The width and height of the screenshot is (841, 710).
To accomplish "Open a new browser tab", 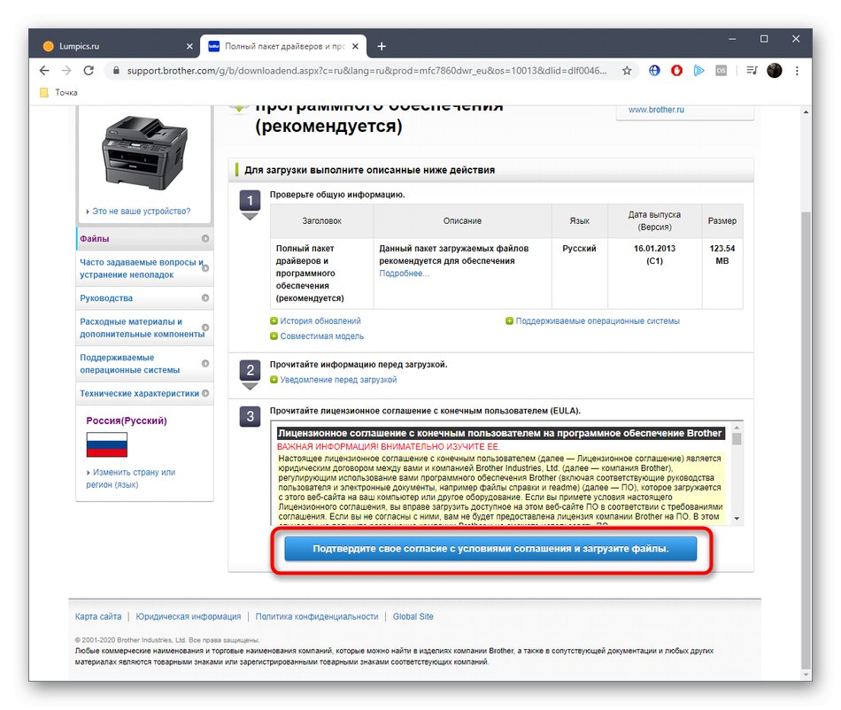I will pyautogui.click(x=382, y=45).
